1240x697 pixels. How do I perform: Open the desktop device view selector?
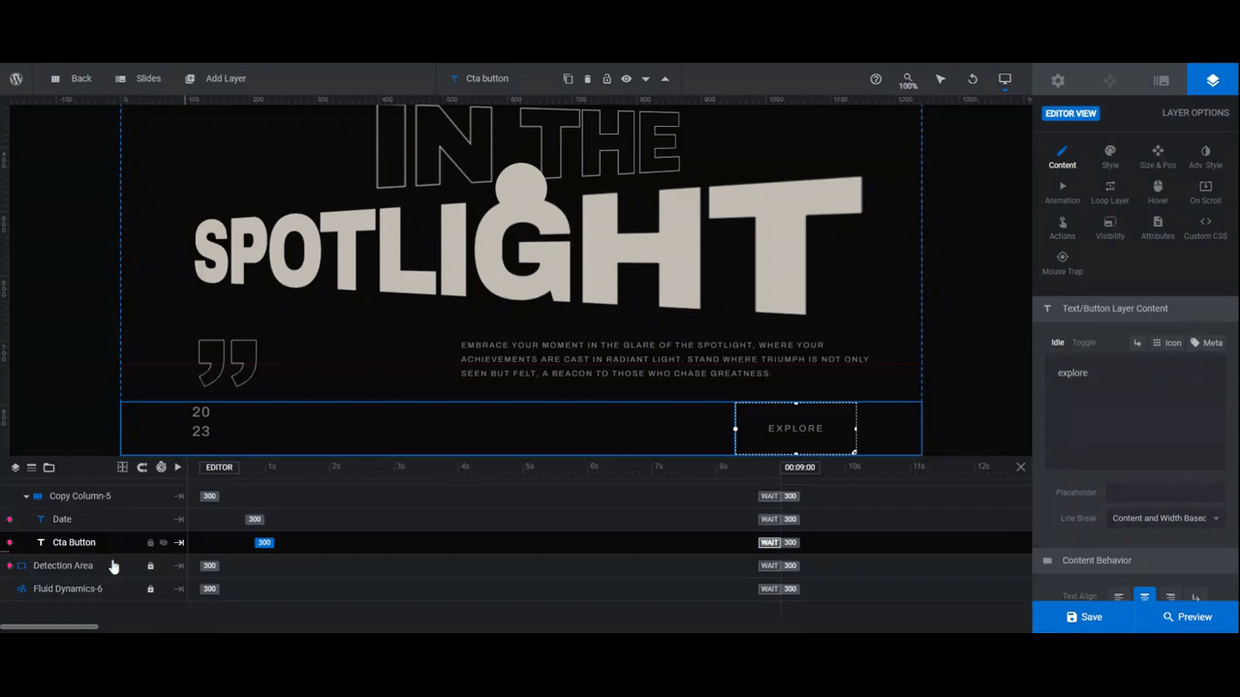click(x=1005, y=78)
